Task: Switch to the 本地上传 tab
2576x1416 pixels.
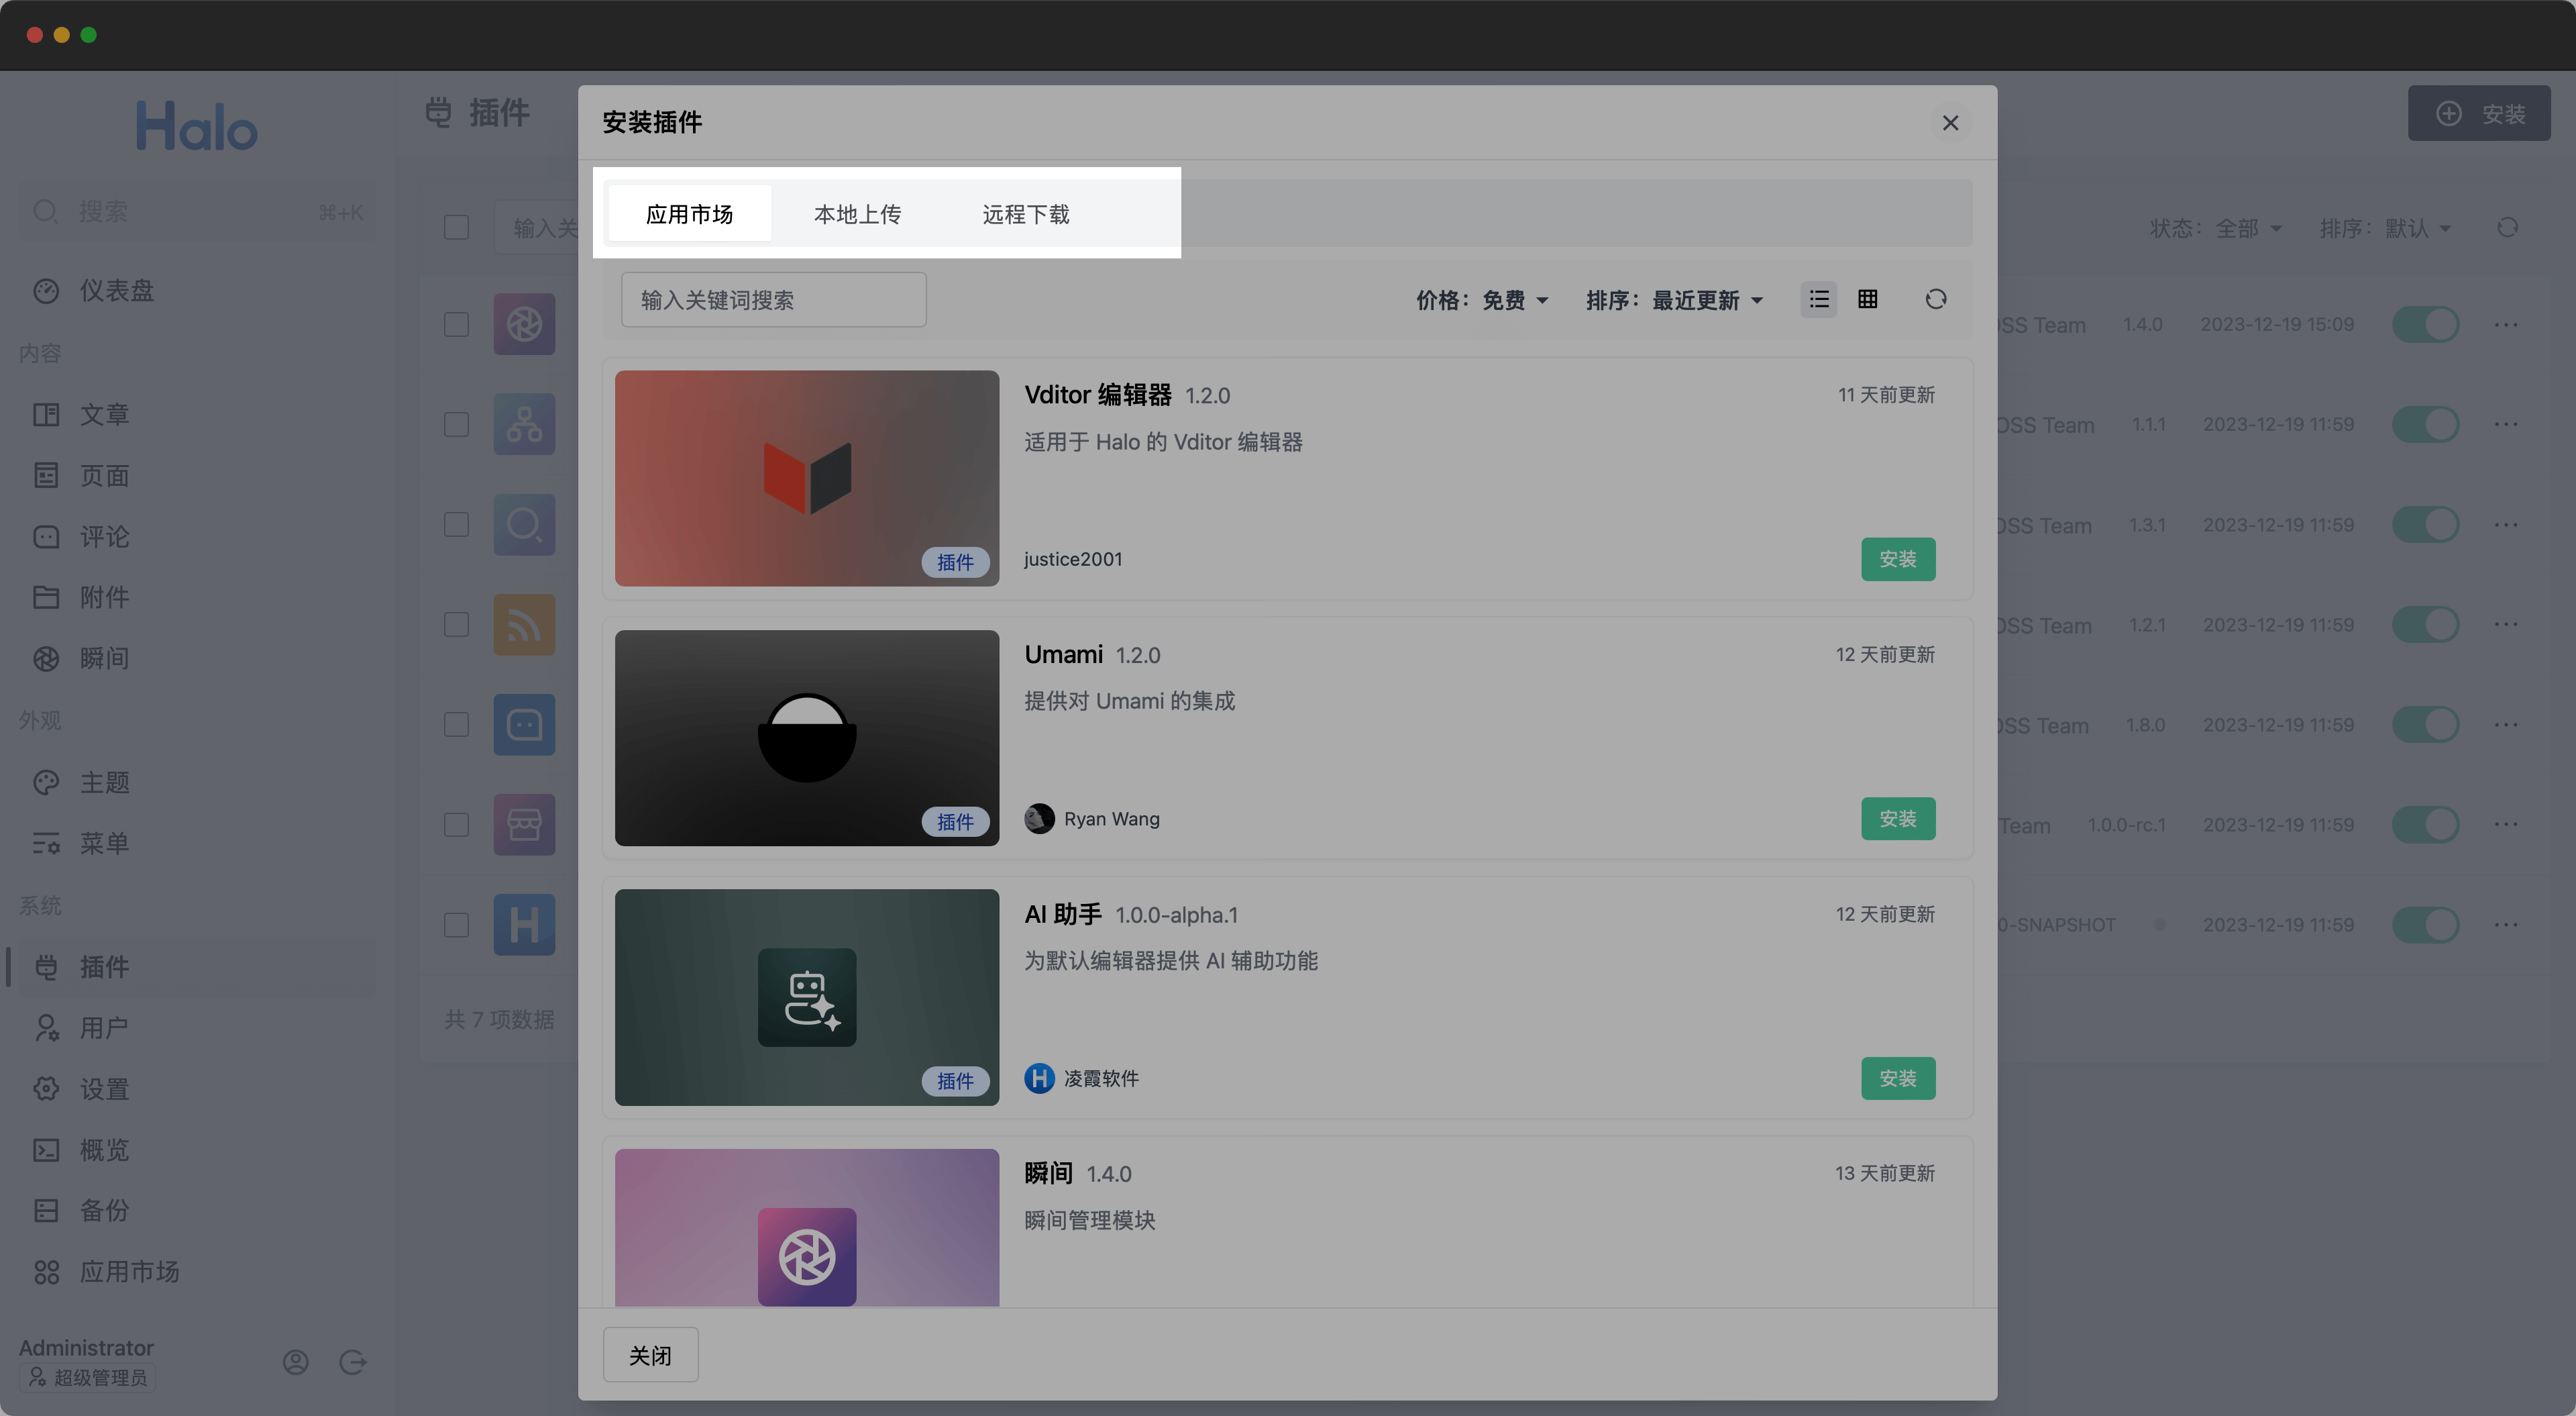Action: [x=857, y=213]
